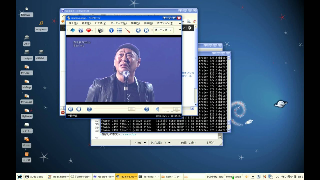This screenshot has height=180, width=320.
Task: Open the ゴミ箱 trash icon
Action: [27, 157]
